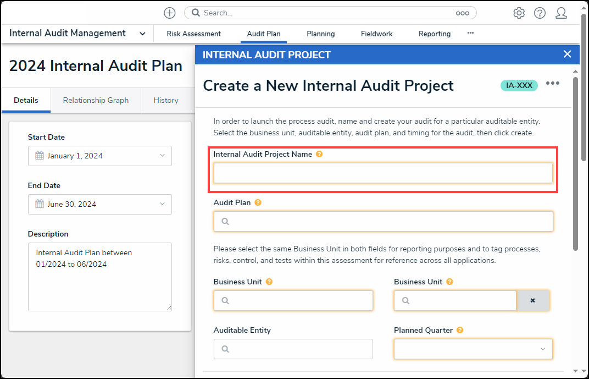Open the form's three-dot options menu
The image size is (589, 379).
552,83
